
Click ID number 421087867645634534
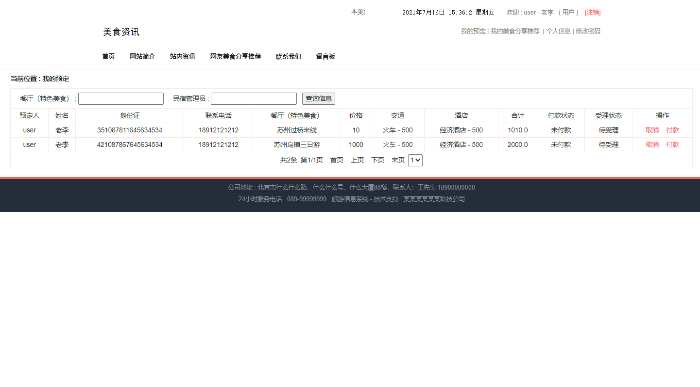(x=130, y=145)
